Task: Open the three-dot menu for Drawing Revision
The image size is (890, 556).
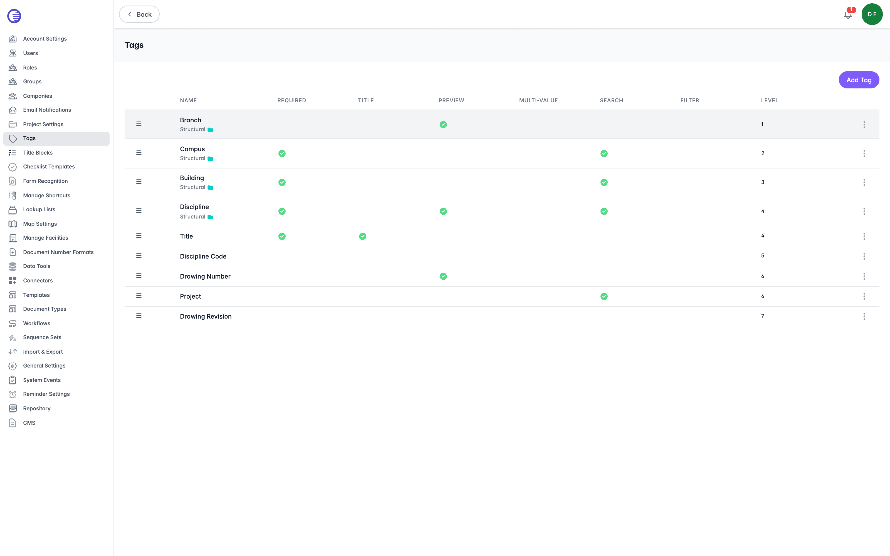Action: tap(864, 316)
